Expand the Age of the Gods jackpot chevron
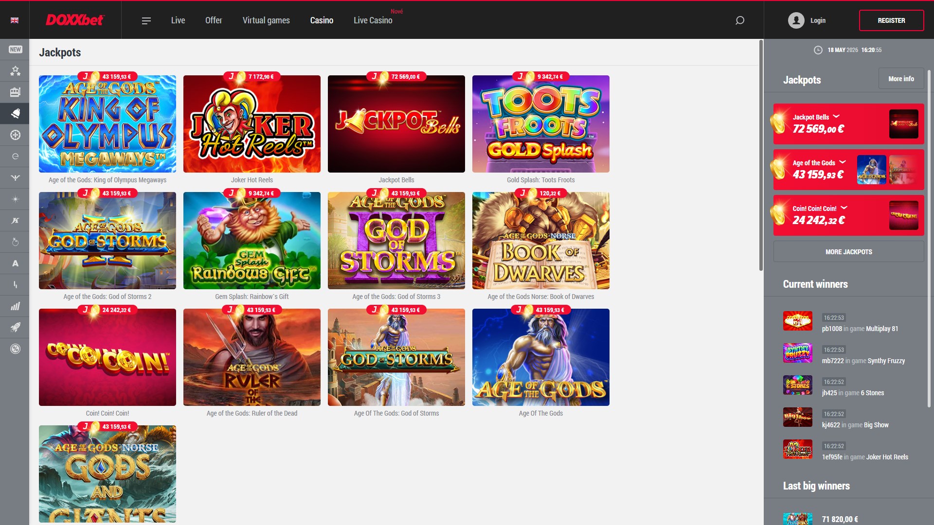 point(843,162)
